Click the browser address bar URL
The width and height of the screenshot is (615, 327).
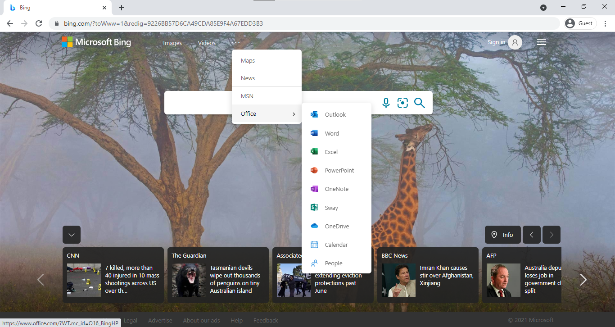tap(163, 23)
